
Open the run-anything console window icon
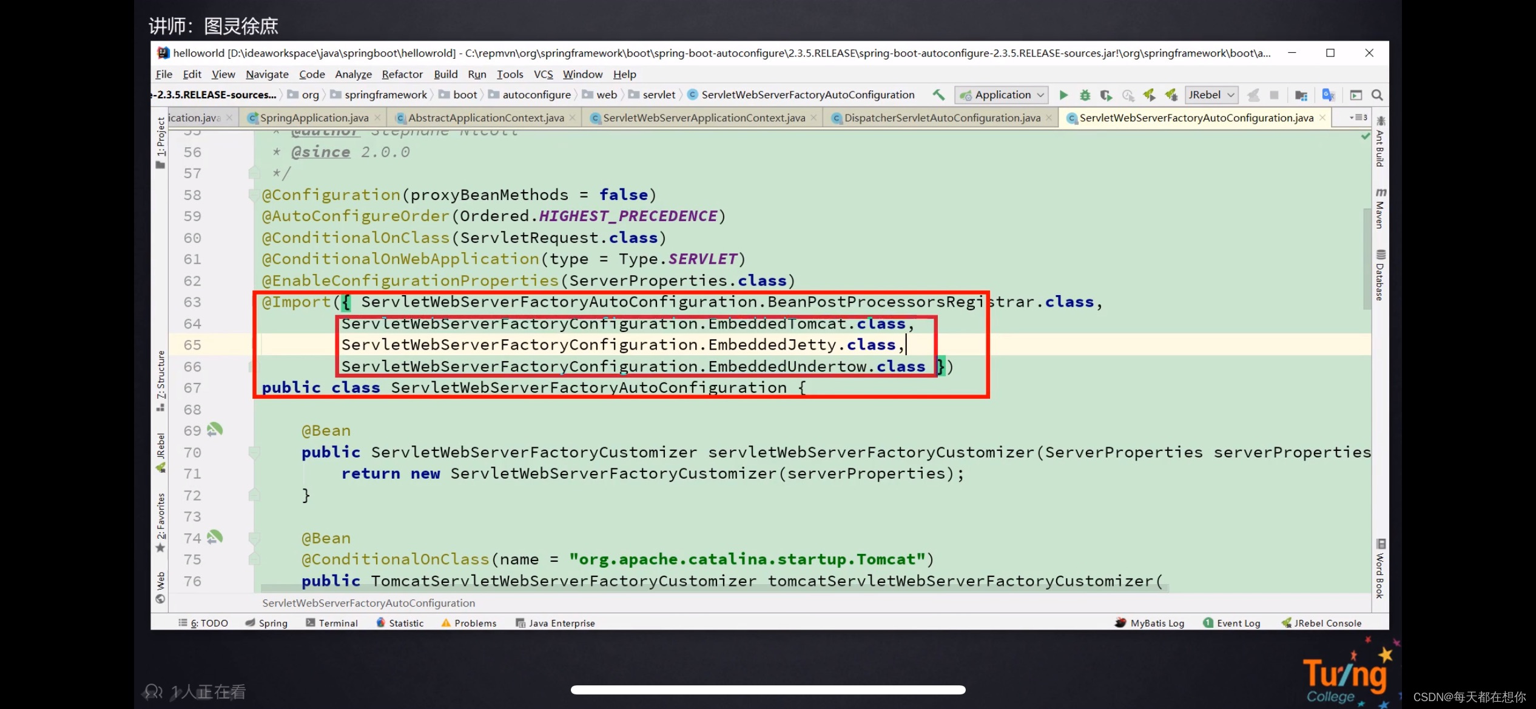pos(1356,95)
